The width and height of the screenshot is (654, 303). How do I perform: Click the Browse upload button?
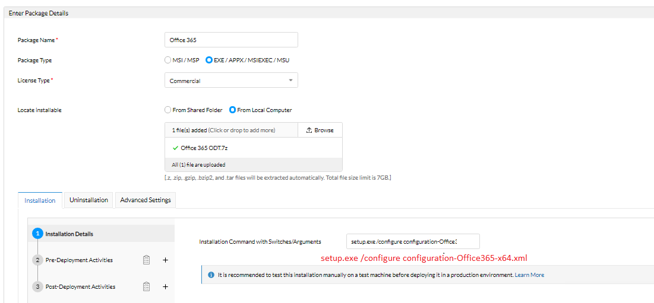tap(320, 130)
